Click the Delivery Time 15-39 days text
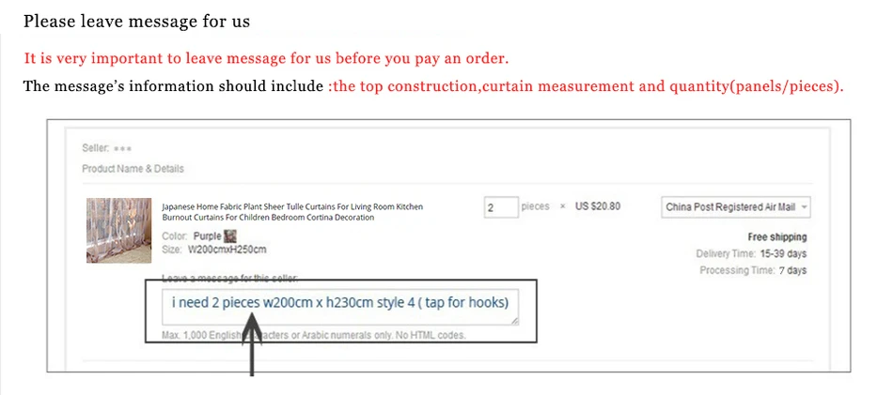 pyautogui.click(x=751, y=253)
